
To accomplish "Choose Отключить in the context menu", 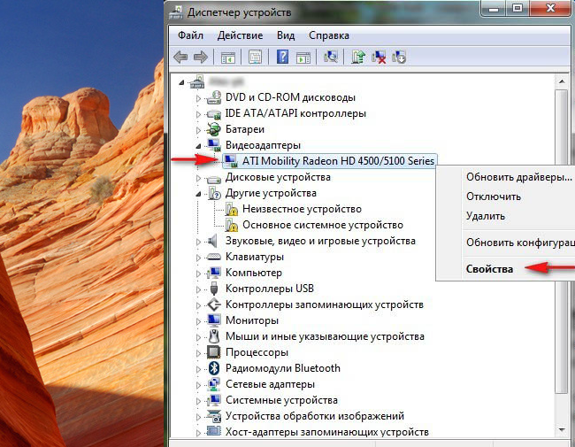I will [x=494, y=197].
